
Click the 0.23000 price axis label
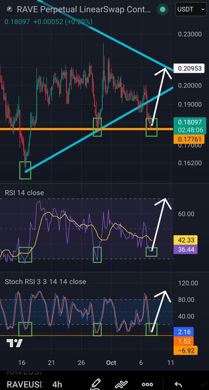[190, 34]
